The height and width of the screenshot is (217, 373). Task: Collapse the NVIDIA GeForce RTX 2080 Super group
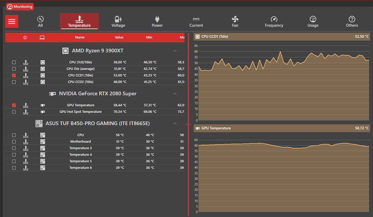(x=175, y=94)
